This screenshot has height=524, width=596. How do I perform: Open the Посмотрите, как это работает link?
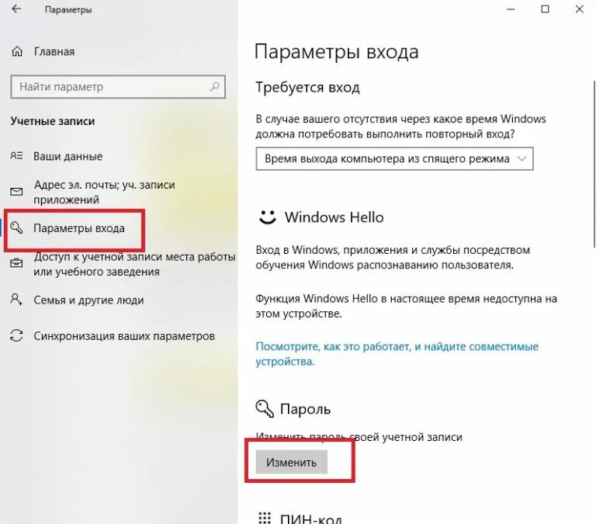(x=397, y=354)
